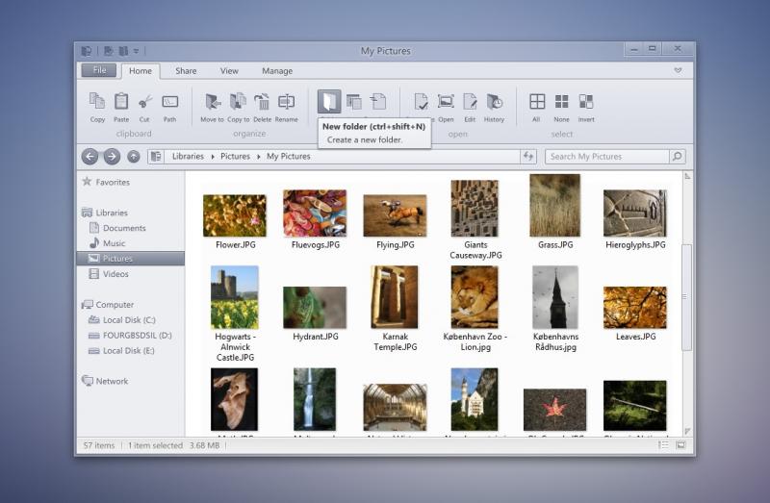Open the quick access toolbar dropdown arrow
Screen dimensions: 770x503
[x=136, y=51]
